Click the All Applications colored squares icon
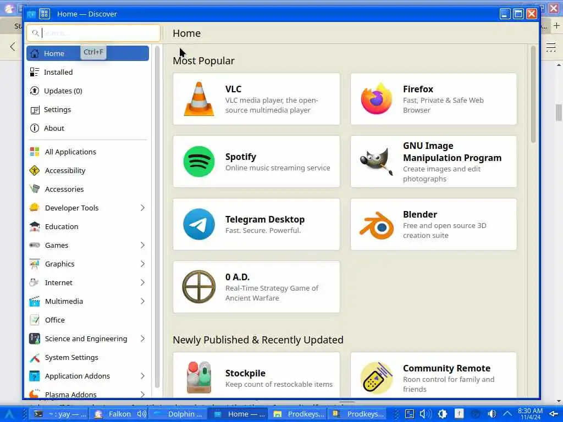 pos(35,152)
